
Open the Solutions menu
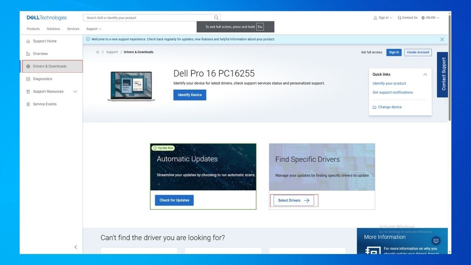53,29
